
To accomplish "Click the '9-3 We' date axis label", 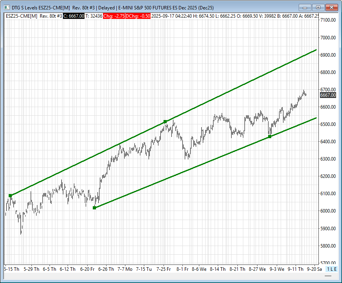I will coord(277,269).
